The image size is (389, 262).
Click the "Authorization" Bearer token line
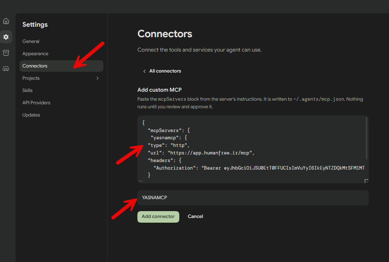pyautogui.click(x=259, y=168)
